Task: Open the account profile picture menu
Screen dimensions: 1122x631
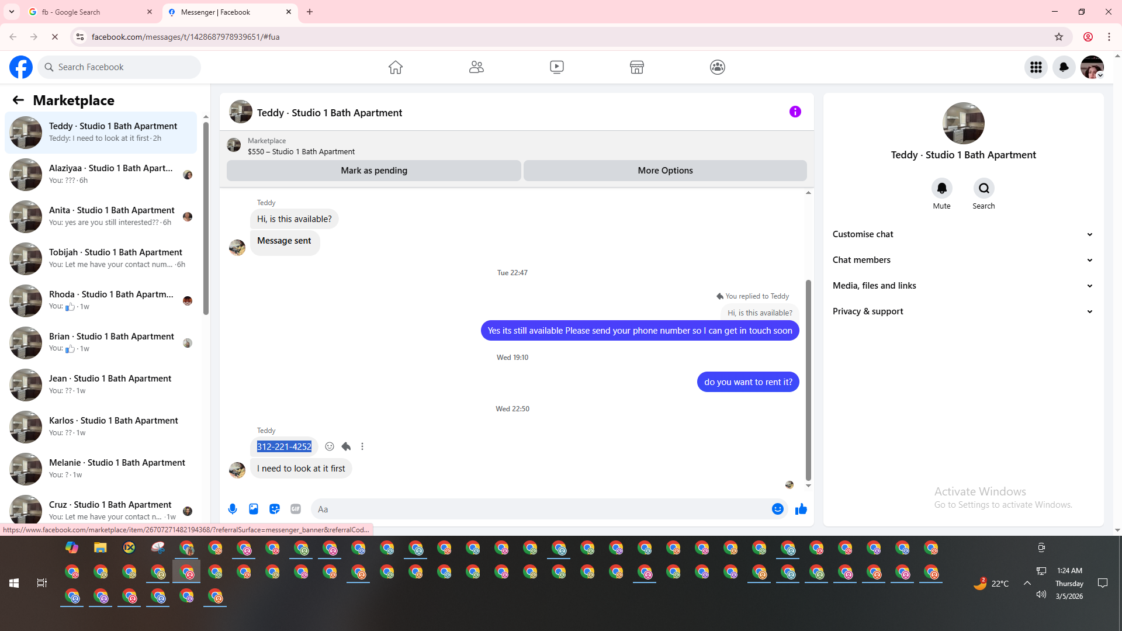Action: pyautogui.click(x=1092, y=67)
